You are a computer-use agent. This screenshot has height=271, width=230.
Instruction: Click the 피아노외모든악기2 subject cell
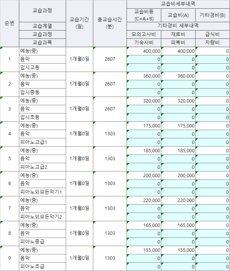pyautogui.click(x=42, y=217)
